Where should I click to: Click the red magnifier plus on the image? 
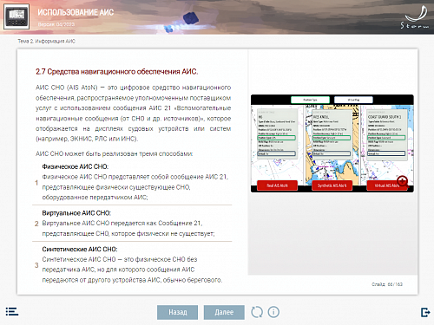coord(403,181)
